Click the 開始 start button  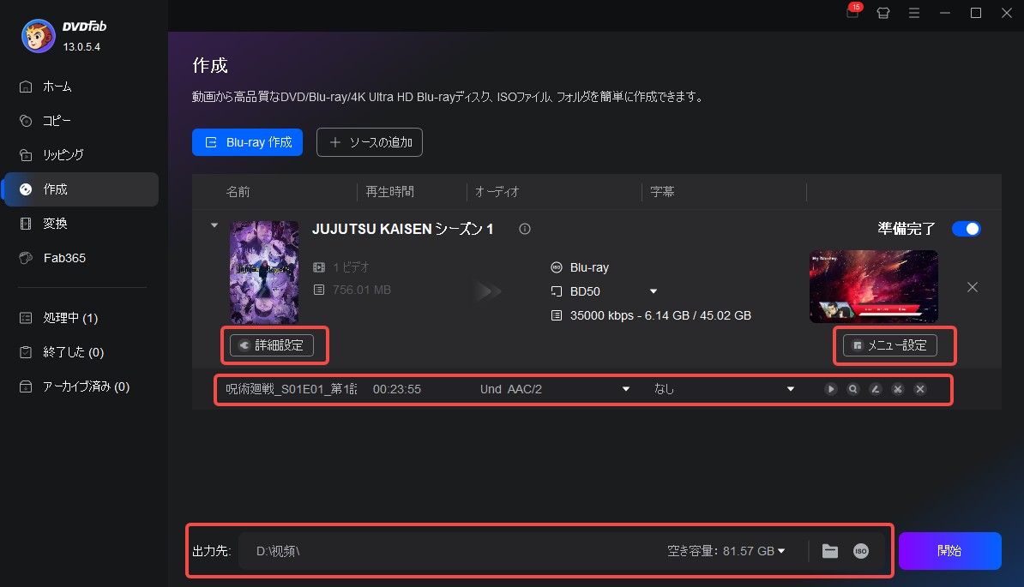tap(949, 551)
